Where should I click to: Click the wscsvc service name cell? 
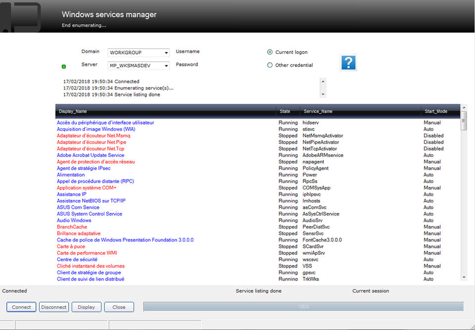tap(311, 259)
